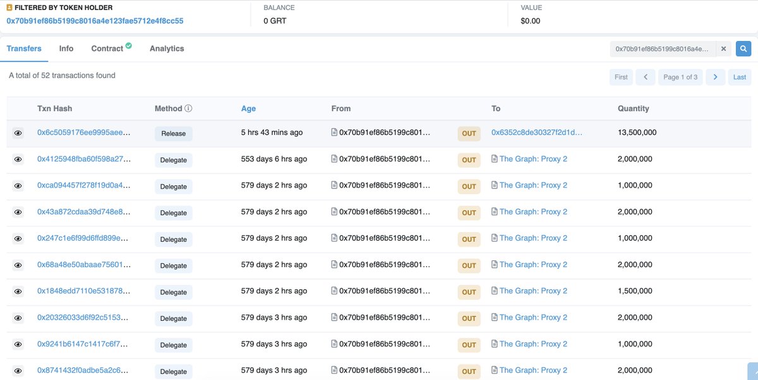Preview transaction 0x9241b6147c1417c6f7 with eye icon
The height and width of the screenshot is (380, 758).
pyautogui.click(x=18, y=345)
